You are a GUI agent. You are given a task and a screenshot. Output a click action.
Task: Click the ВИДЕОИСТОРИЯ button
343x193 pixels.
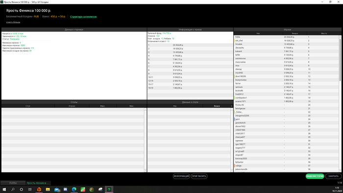(x=315, y=176)
